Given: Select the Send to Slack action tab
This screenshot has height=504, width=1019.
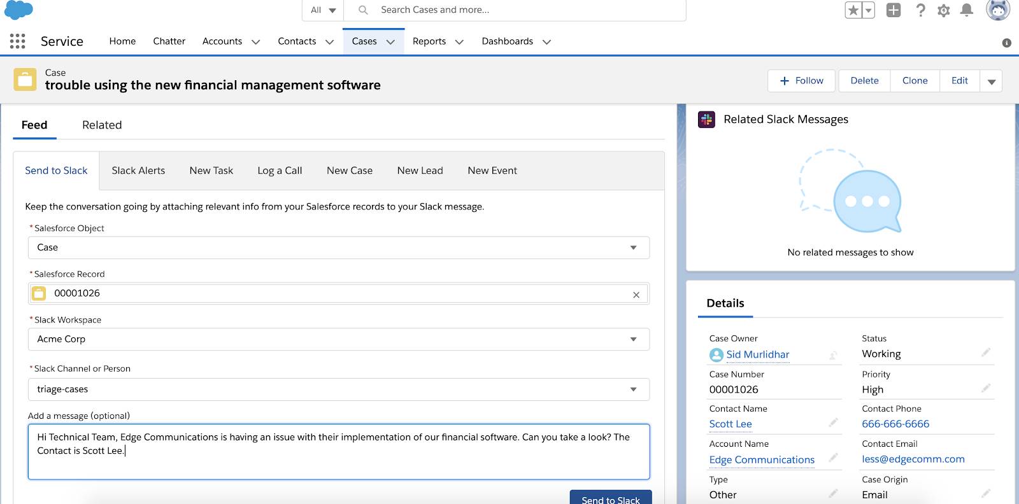Looking at the screenshot, I should pyautogui.click(x=56, y=171).
